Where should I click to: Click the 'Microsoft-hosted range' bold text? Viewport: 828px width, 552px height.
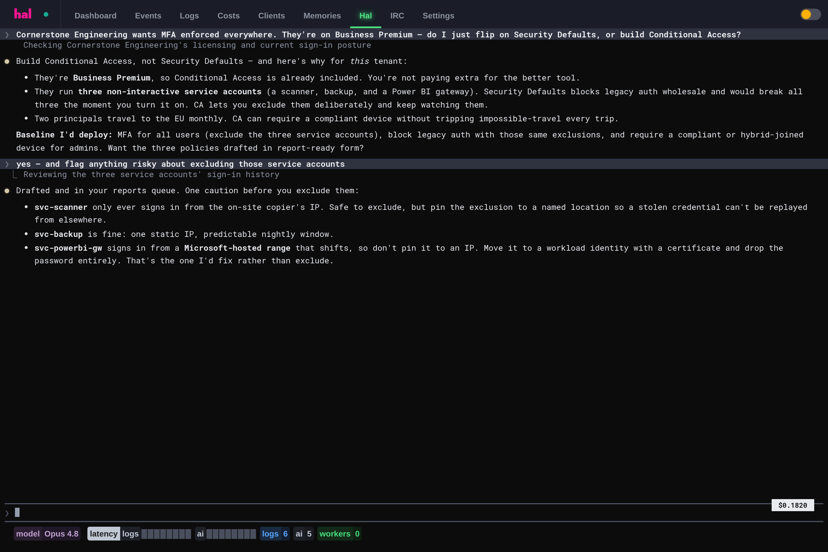pyautogui.click(x=237, y=248)
